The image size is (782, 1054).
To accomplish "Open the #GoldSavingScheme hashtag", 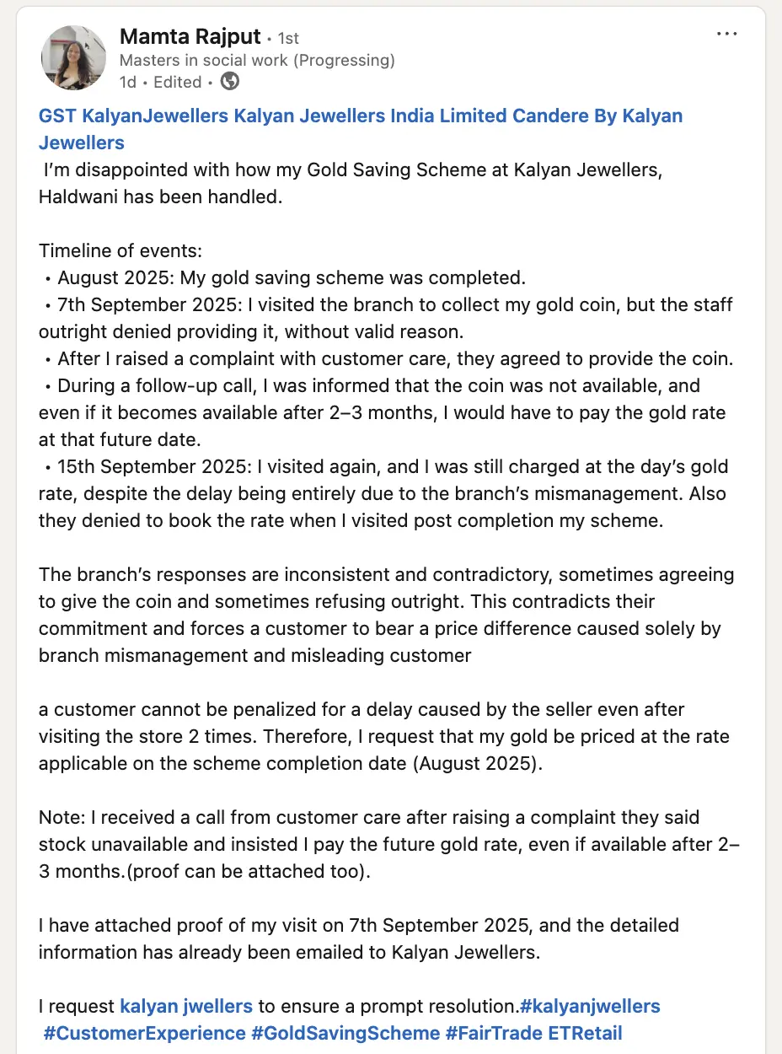I will (345, 1033).
